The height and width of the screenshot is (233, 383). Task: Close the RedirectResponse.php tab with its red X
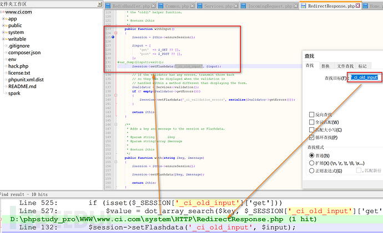click(358, 6)
